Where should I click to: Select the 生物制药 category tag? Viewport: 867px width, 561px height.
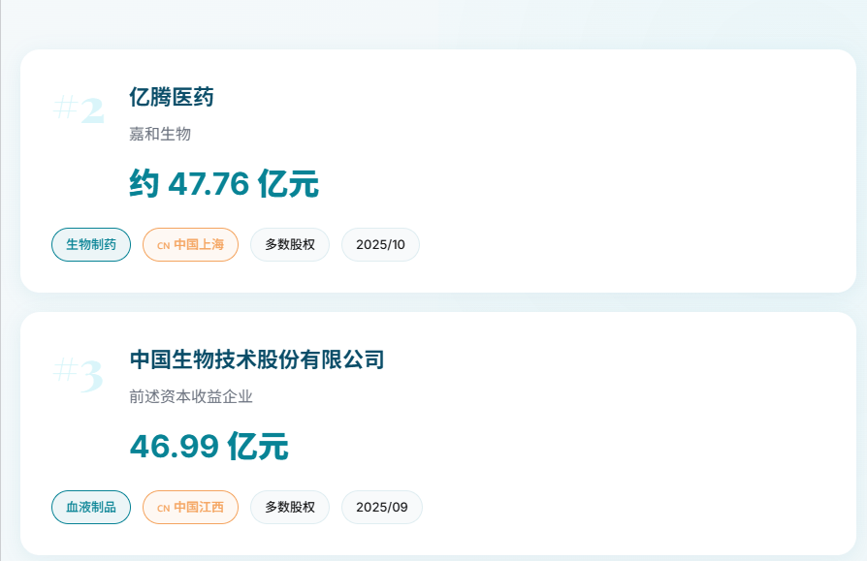(91, 244)
